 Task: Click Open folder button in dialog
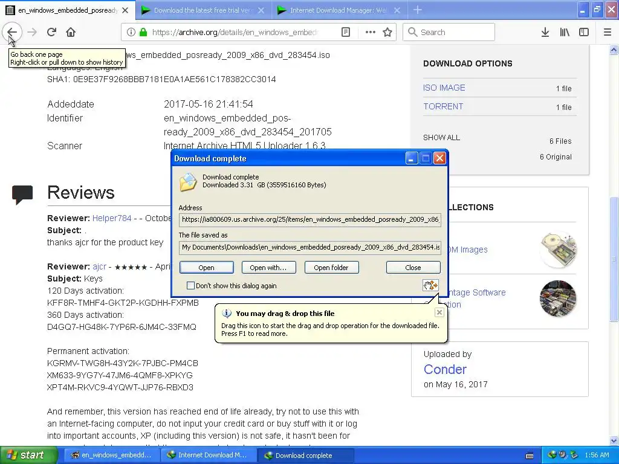pyautogui.click(x=331, y=268)
